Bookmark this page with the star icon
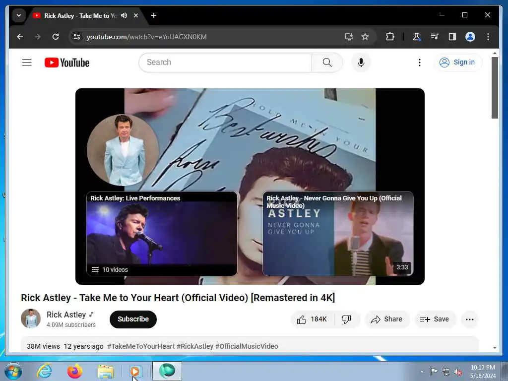This screenshot has width=508, height=381. 365,37
